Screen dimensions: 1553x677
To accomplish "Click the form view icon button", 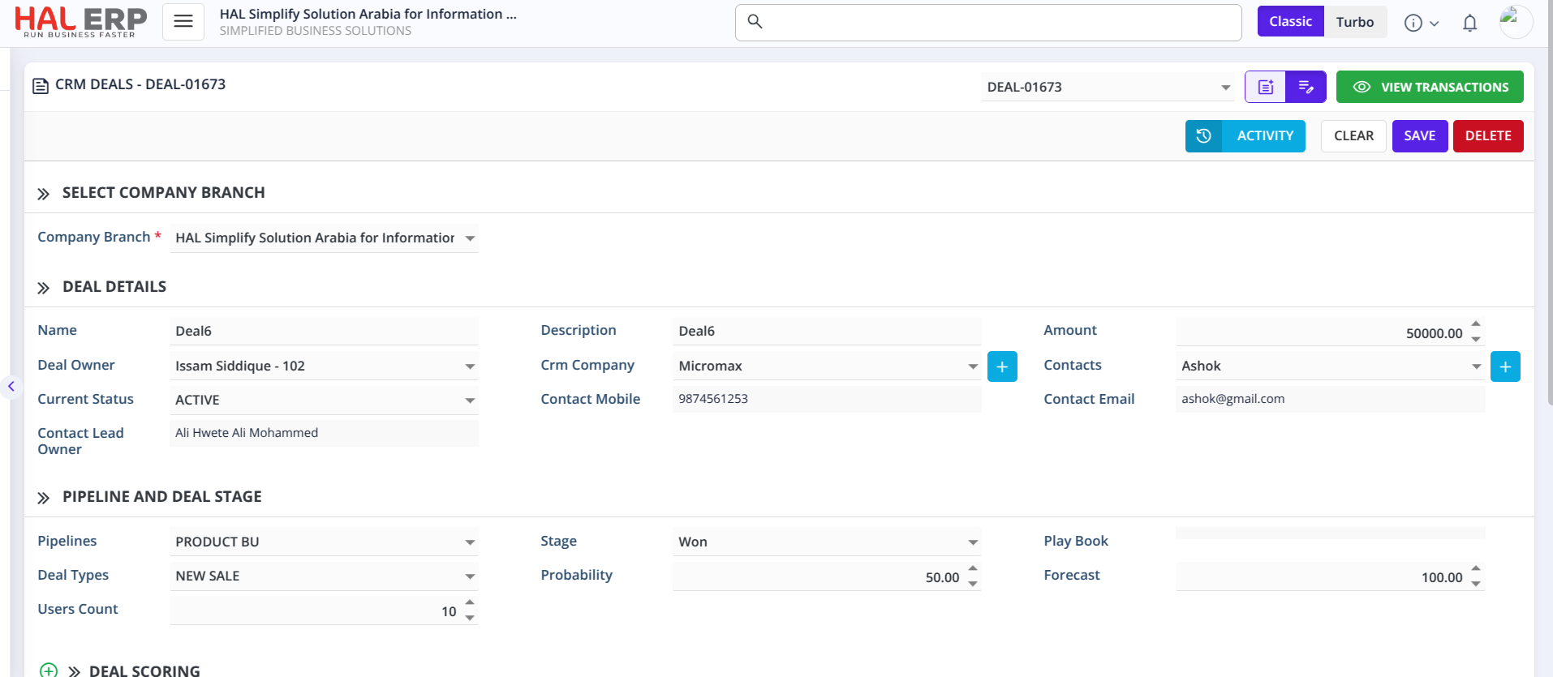I will (x=1266, y=87).
